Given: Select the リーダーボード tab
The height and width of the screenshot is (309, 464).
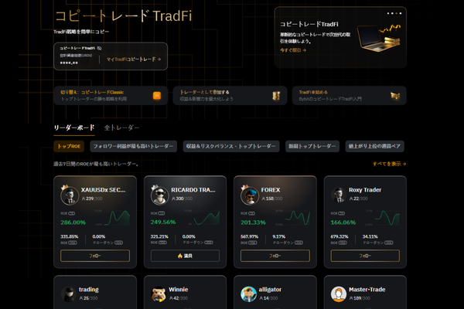Looking at the screenshot, I should pos(74,127).
